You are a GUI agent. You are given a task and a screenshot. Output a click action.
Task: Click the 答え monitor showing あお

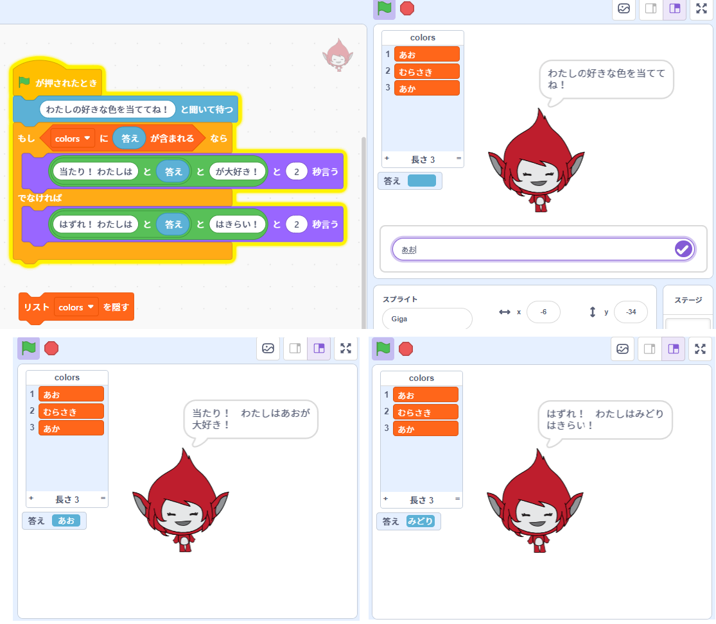tap(54, 521)
